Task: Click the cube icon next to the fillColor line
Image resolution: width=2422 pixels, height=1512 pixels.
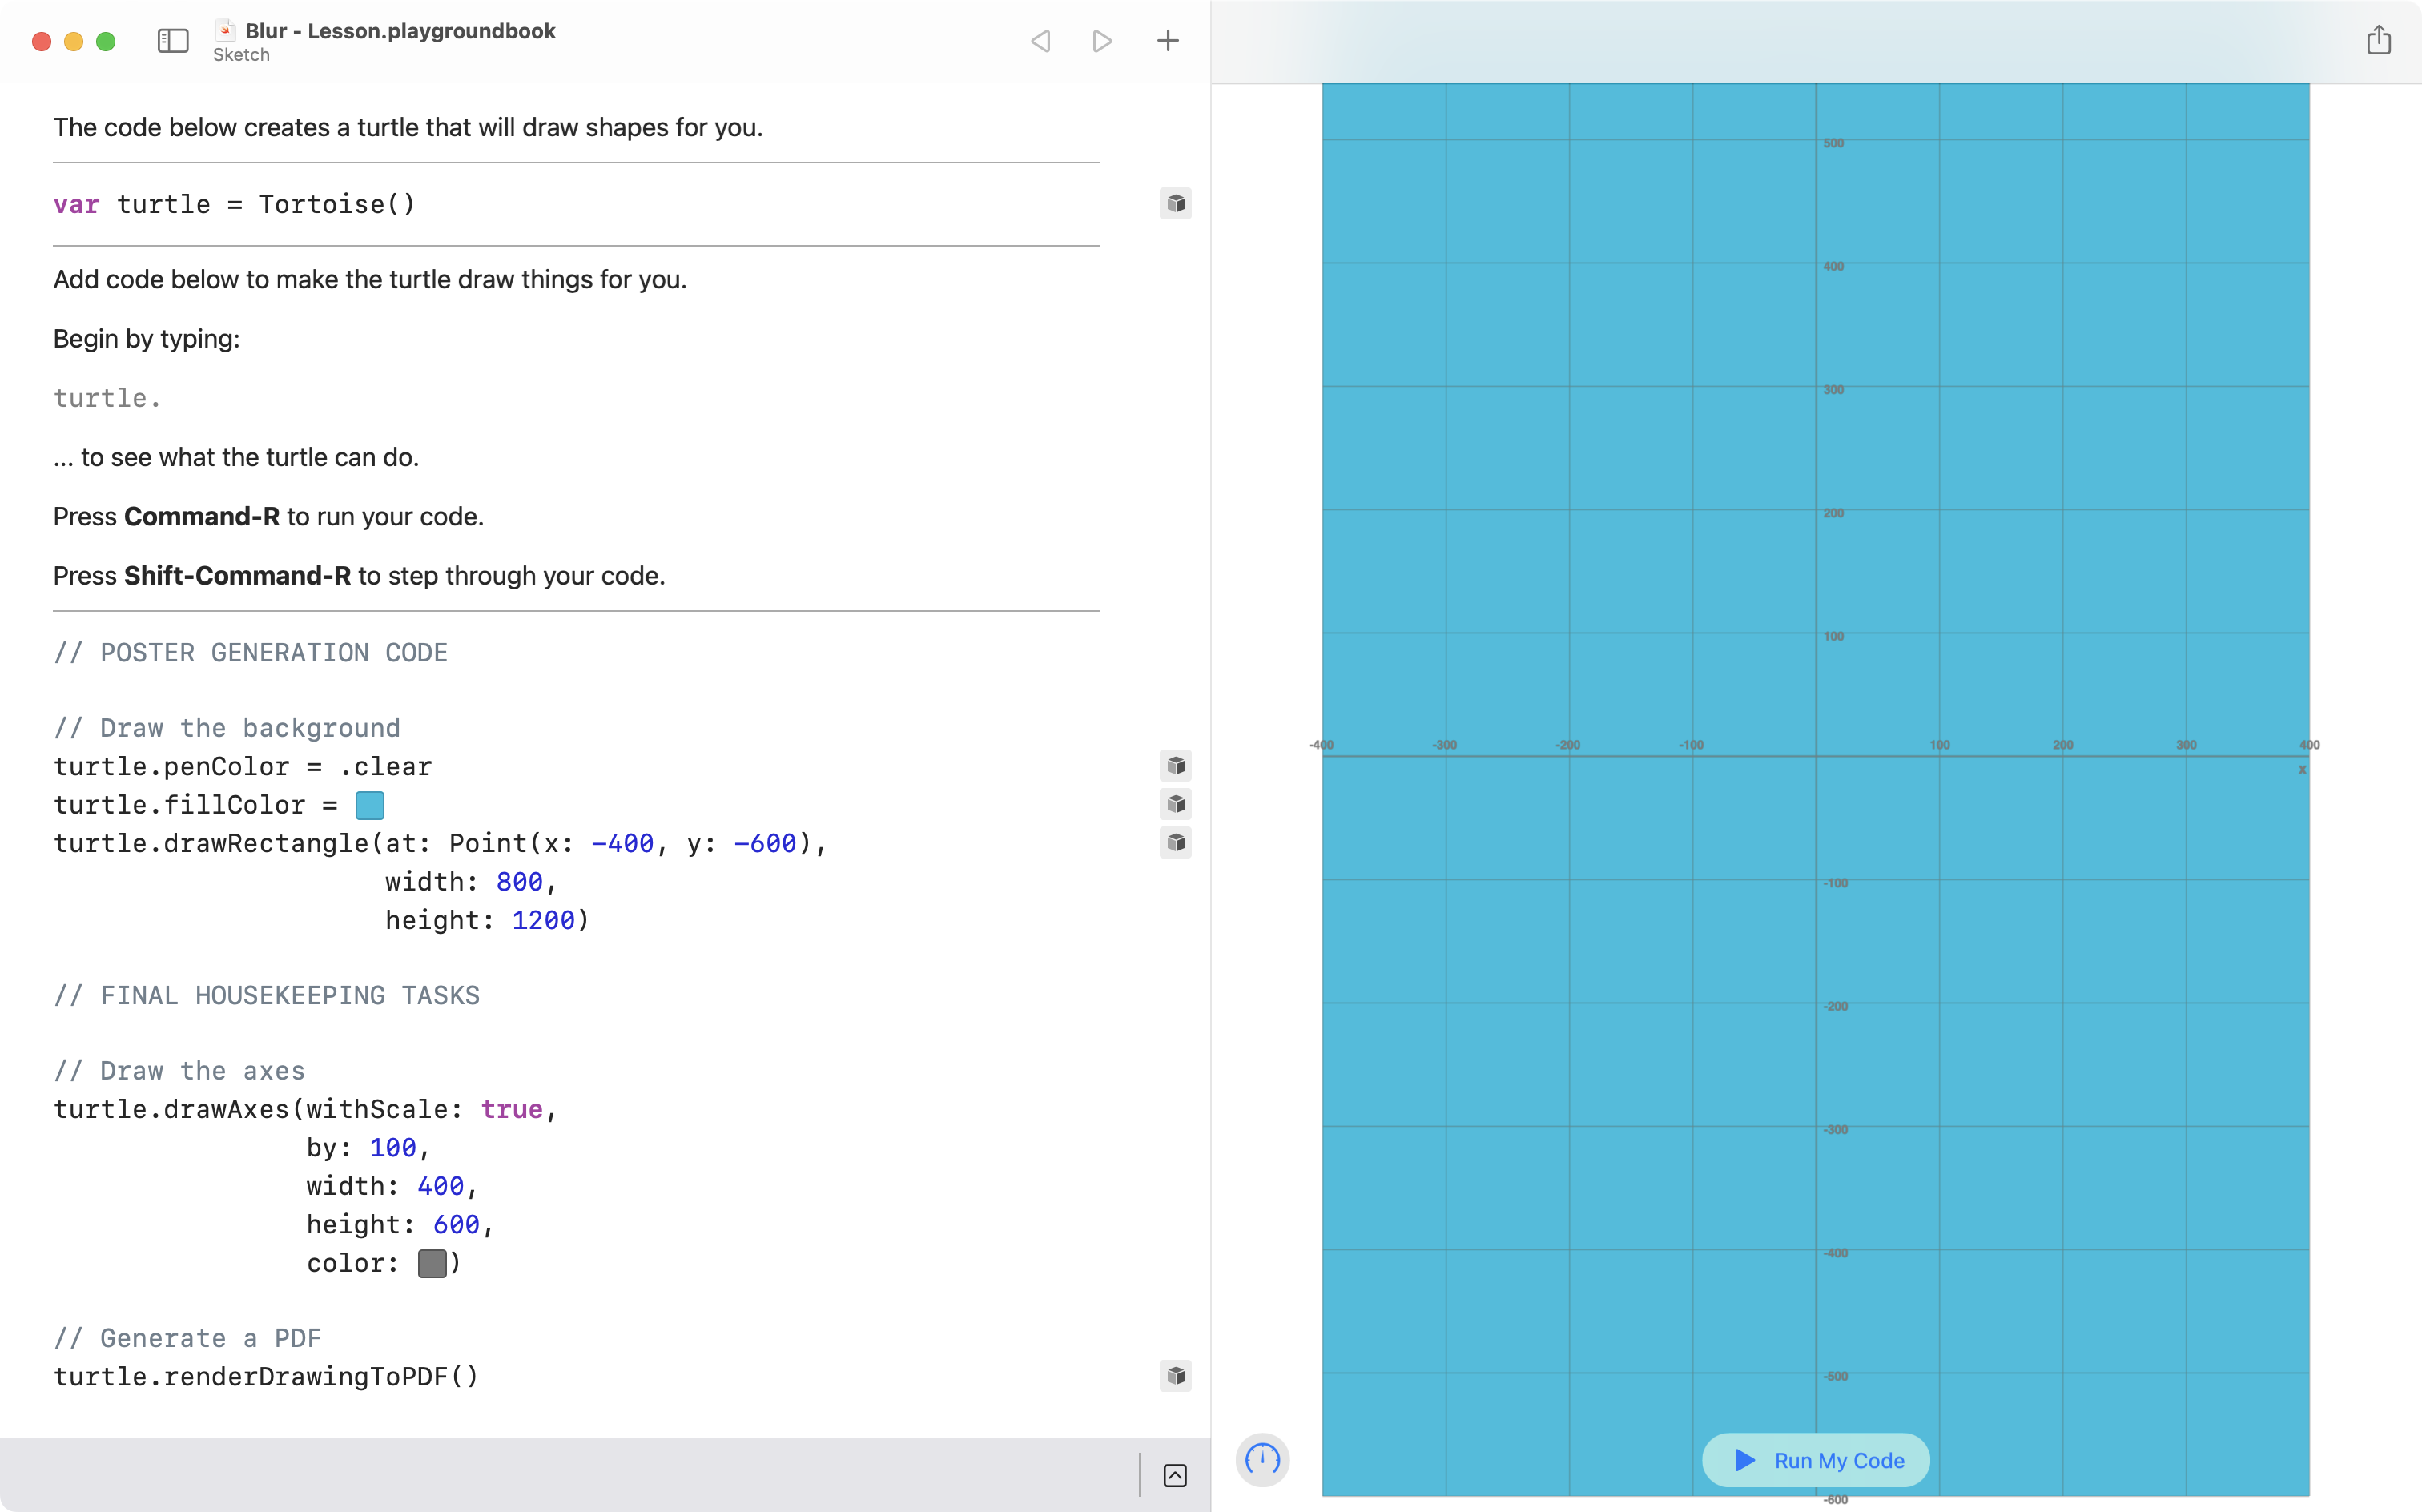Action: tap(1176, 804)
